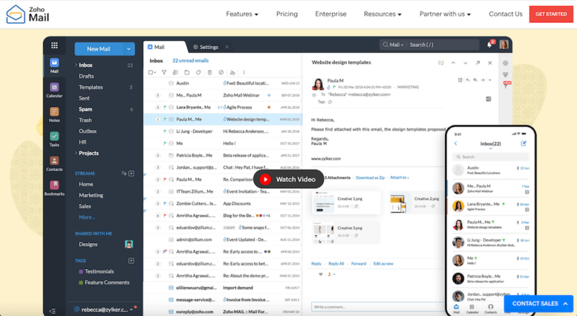Click the more options dots in mail toolbar

coord(244,72)
